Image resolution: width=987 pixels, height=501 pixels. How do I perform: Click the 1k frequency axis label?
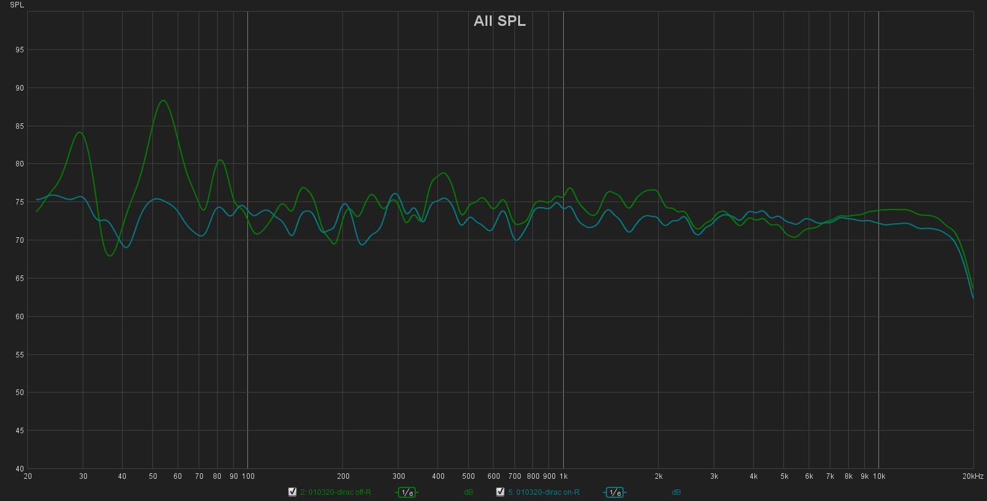pos(563,476)
